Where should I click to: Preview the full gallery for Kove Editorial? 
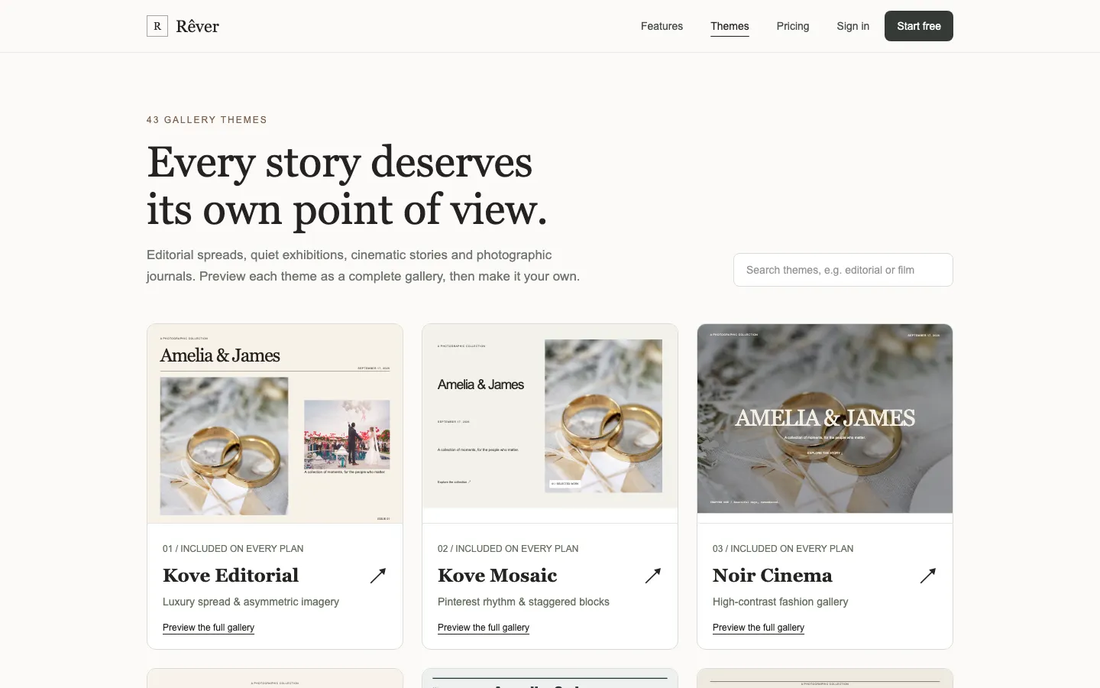pyautogui.click(x=209, y=628)
